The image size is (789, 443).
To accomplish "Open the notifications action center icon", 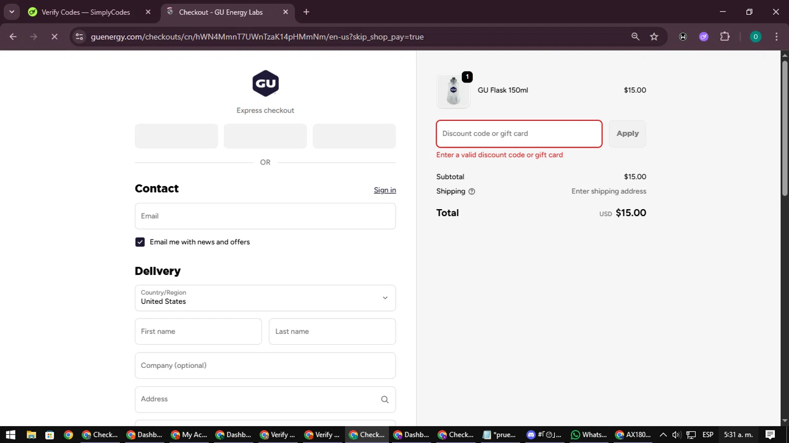I will (771, 435).
